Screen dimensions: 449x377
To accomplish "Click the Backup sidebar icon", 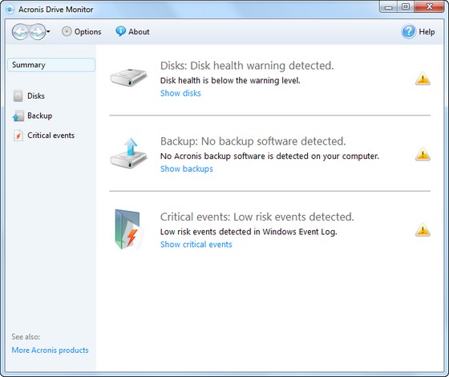I will click(18, 116).
